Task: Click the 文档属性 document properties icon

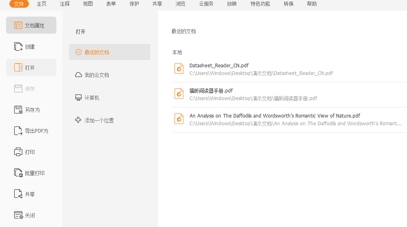Action: tap(18, 25)
